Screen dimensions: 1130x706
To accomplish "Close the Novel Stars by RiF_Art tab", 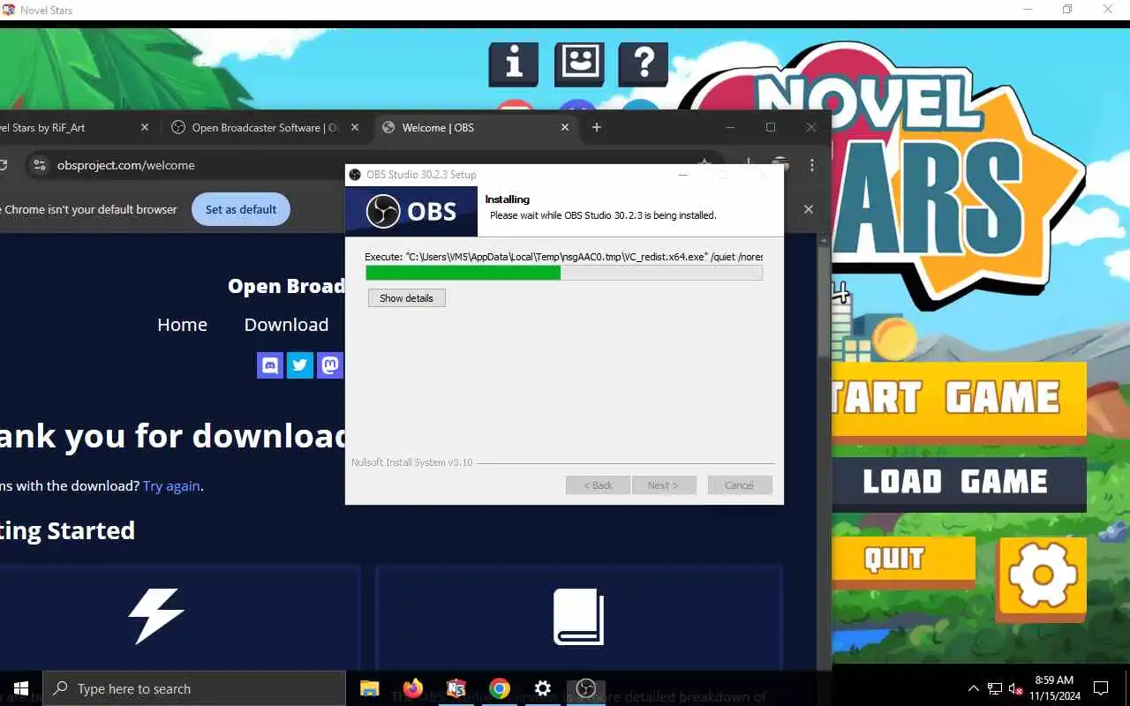I will point(145,127).
